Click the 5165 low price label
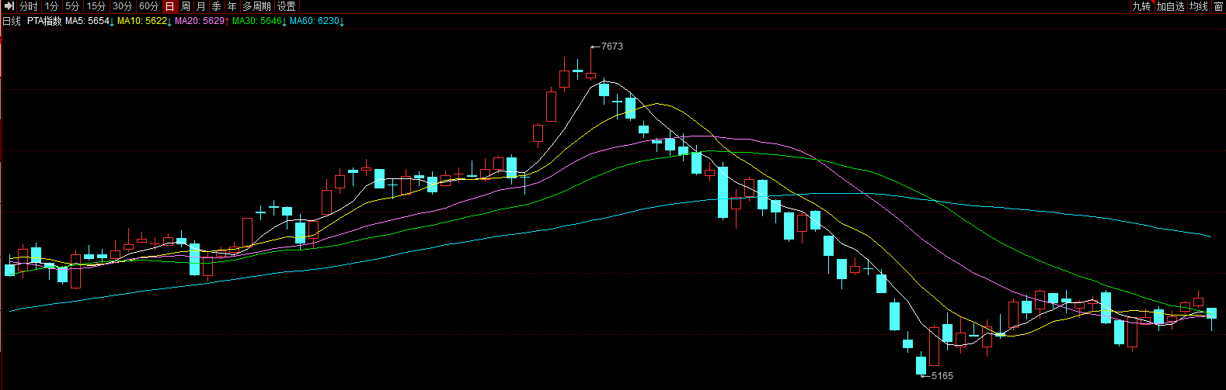1226x390 pixels. click(x=942, y=376)
